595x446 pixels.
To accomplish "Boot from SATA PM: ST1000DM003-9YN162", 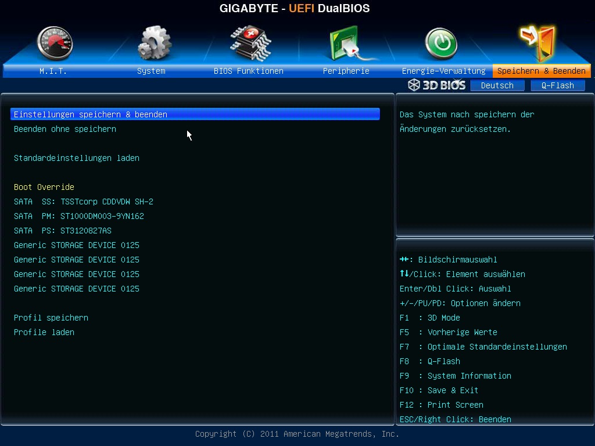I will (79, 216).
